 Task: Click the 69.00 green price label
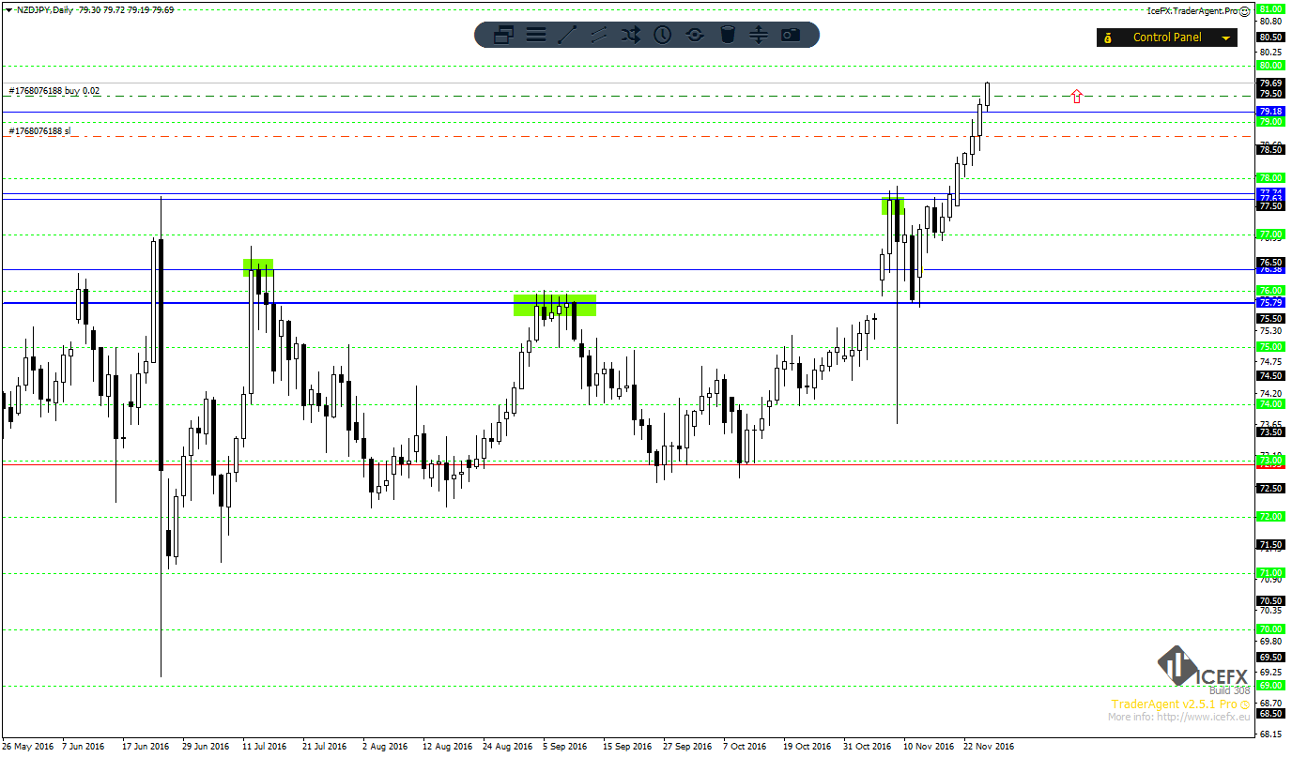[1270, 686]
